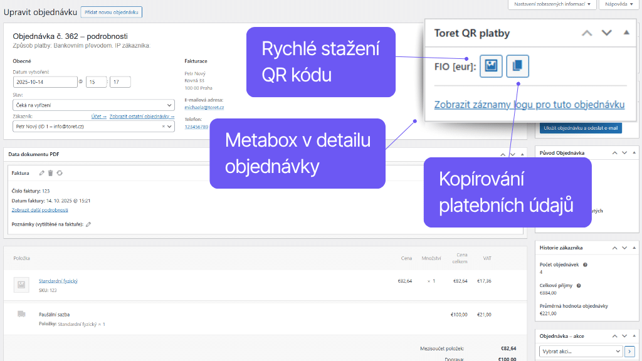Click help icon next to Počet objednávek
Image resolution: width=642 pixels, height=361 pixels.
585,264
